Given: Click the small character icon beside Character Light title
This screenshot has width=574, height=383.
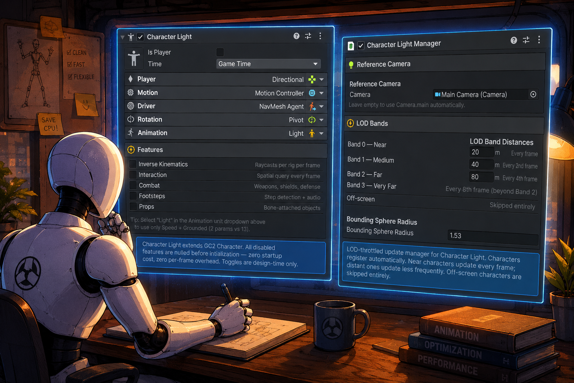Looking at the screenshot, I should [131, 37].
